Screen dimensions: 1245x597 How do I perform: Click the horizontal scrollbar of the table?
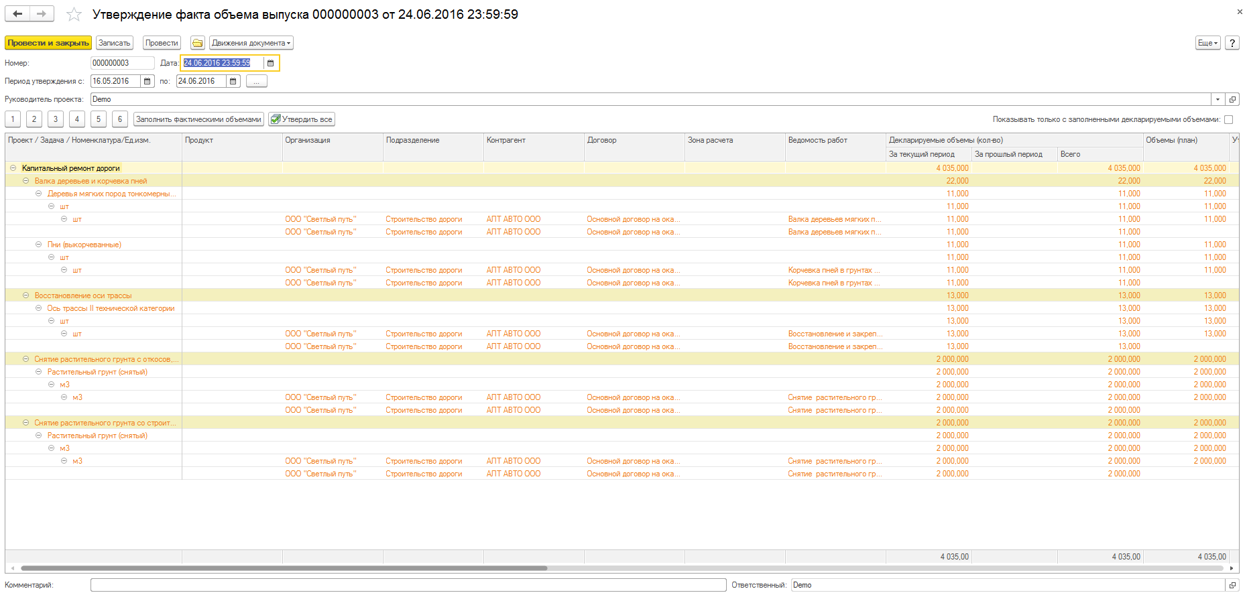[x=284, y=568]
